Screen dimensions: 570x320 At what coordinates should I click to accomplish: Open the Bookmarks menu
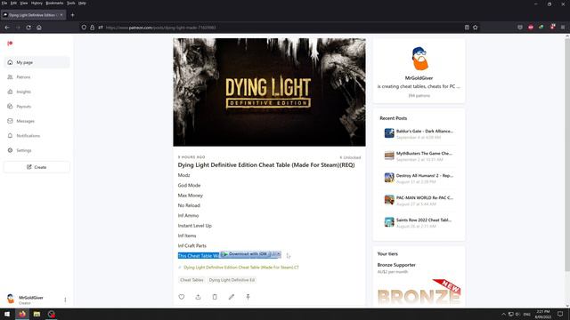(54, 3)
